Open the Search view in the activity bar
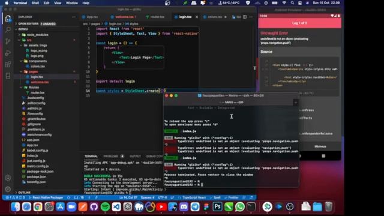This screenshot has height=216, width=384. click(x=8, y=29)
